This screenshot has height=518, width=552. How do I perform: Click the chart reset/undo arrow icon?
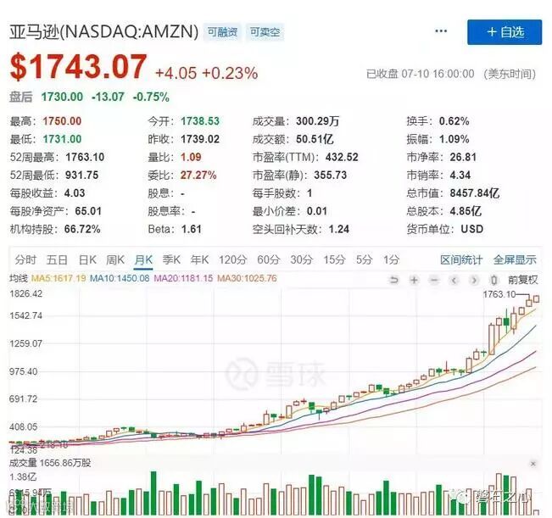[x=394, y=280]
